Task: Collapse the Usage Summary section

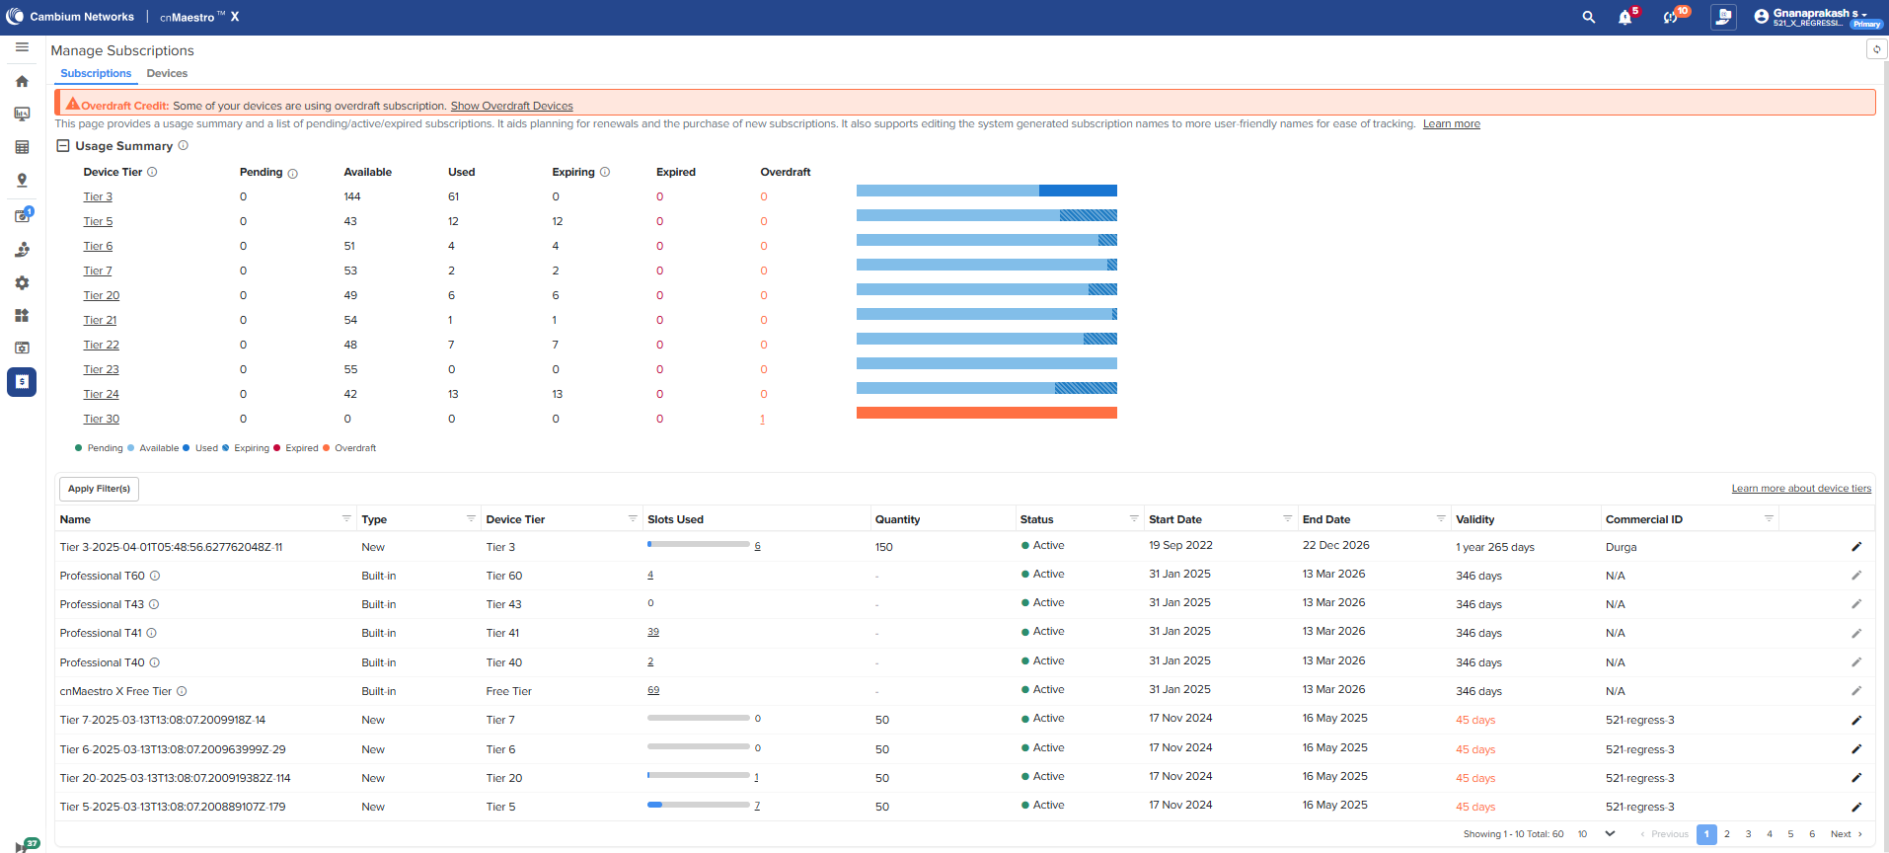Action: click(x=63, y=146)
